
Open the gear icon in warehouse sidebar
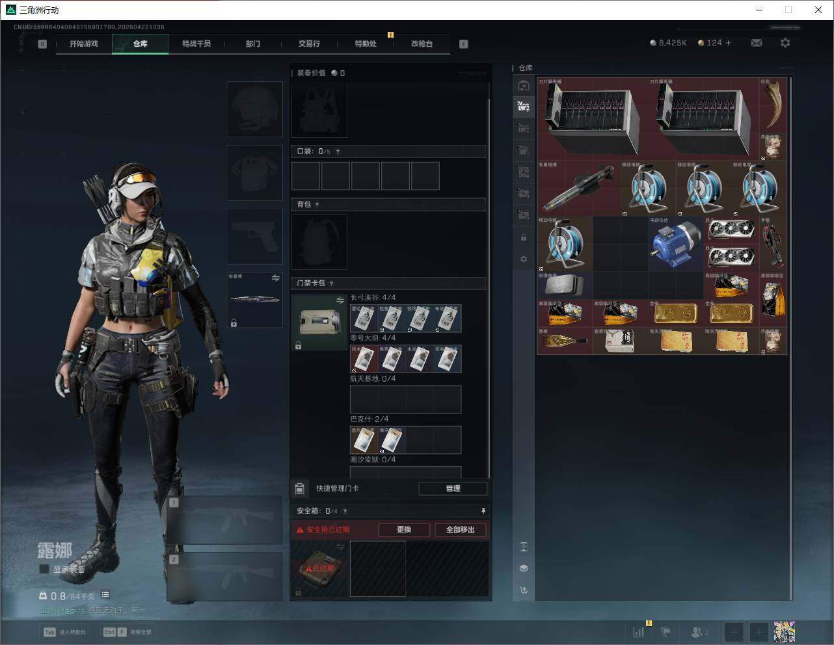tap(524, 259)
